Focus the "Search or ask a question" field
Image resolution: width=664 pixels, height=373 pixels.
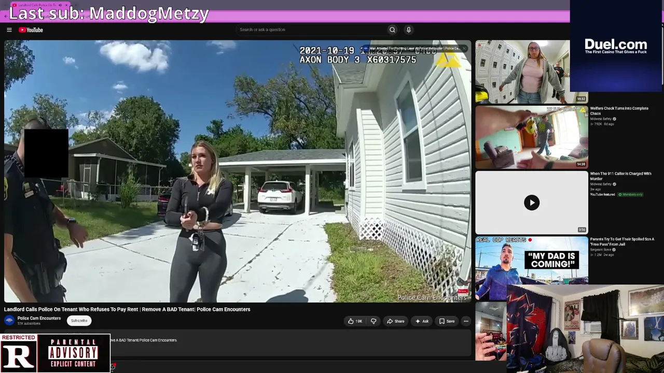coord(311,30)
